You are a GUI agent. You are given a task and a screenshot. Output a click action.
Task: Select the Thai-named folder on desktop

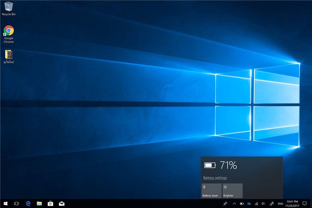[9, 57]
